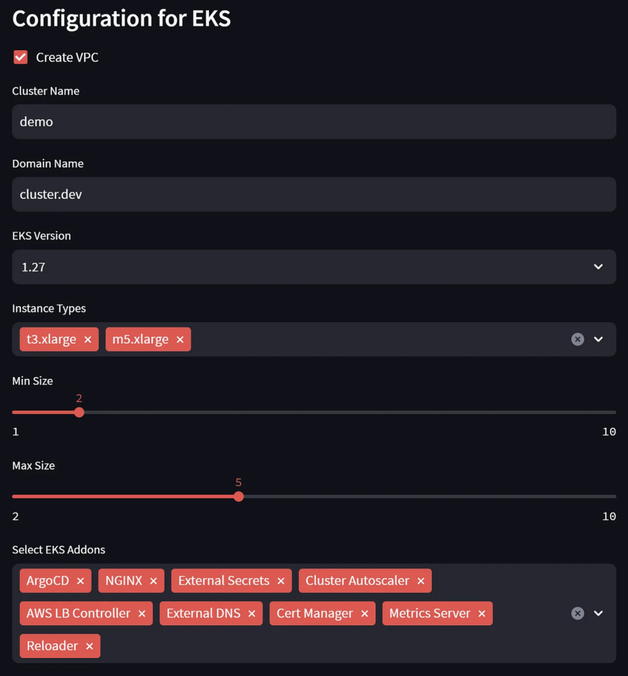Remove the Cert Manager addon

point(365,613)
